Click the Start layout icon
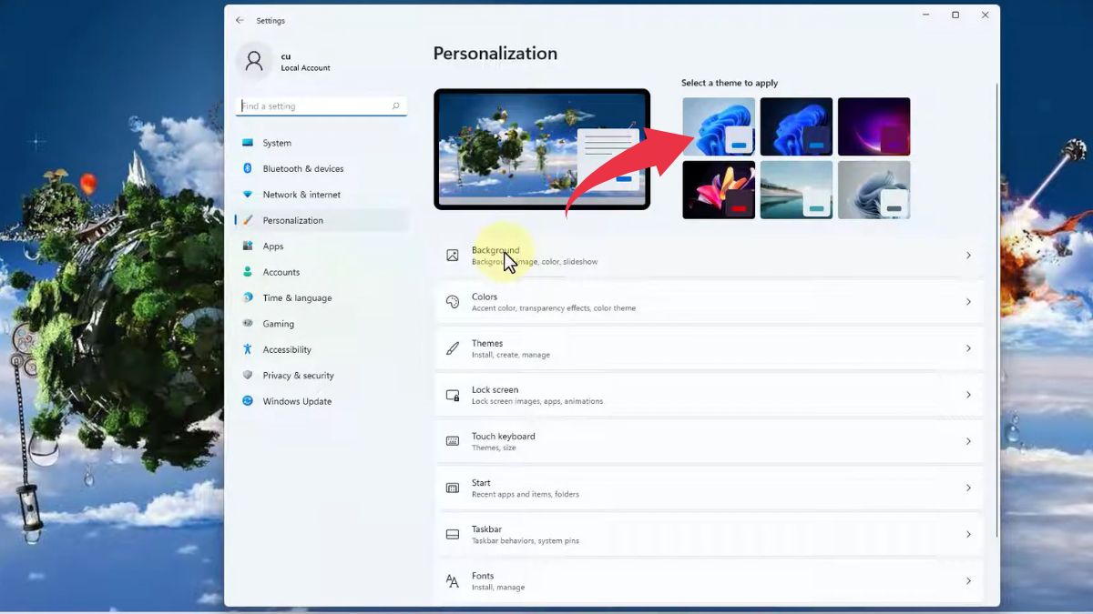The height and width of the screenshot is (614, 1093). 453,488
